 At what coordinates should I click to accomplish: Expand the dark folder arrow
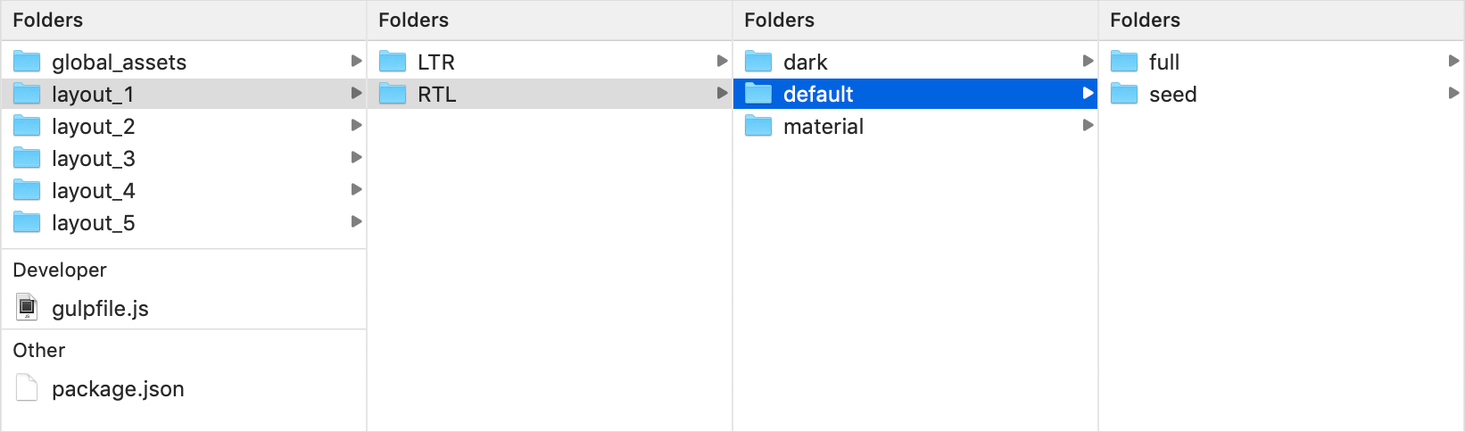click(1088, 61)
